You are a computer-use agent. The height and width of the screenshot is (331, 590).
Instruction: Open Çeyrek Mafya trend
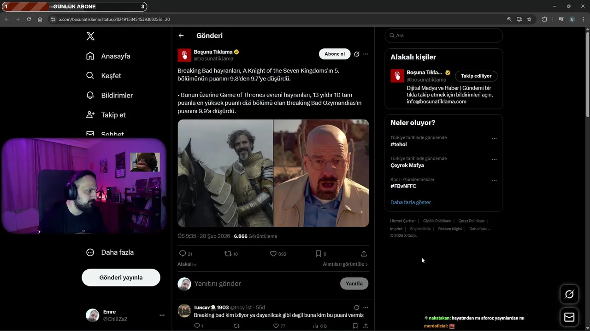click(x=407, y=165)
